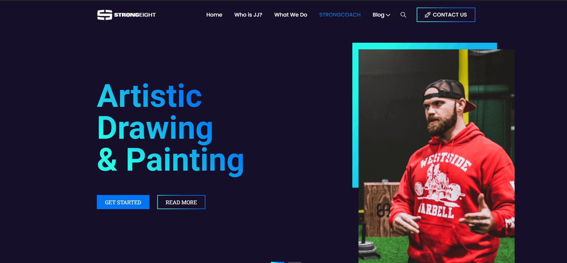Viewport: 567px width, 263px height.
Task: Open the Who is JJ? page
Action: click(x=248, y=15)
